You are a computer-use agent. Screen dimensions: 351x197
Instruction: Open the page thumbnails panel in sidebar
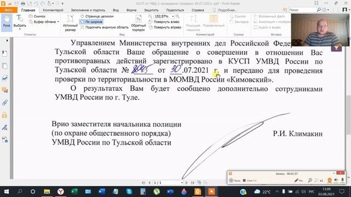click(x=5, y=66)
